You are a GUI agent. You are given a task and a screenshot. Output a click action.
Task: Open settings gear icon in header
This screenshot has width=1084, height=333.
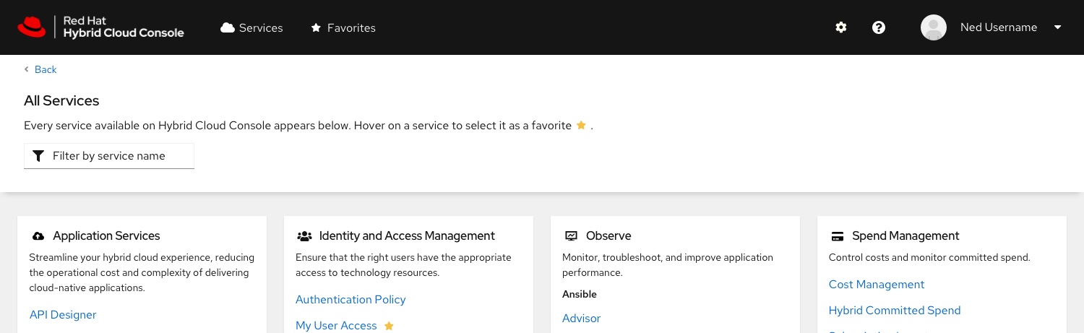(841, 27)
